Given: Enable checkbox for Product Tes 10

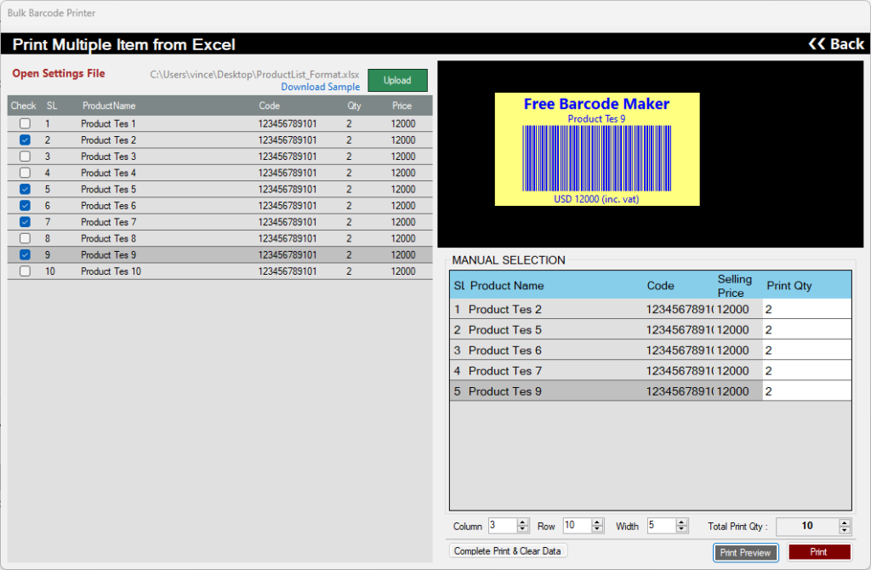Looking at the screenshot, I should point(25,271).
